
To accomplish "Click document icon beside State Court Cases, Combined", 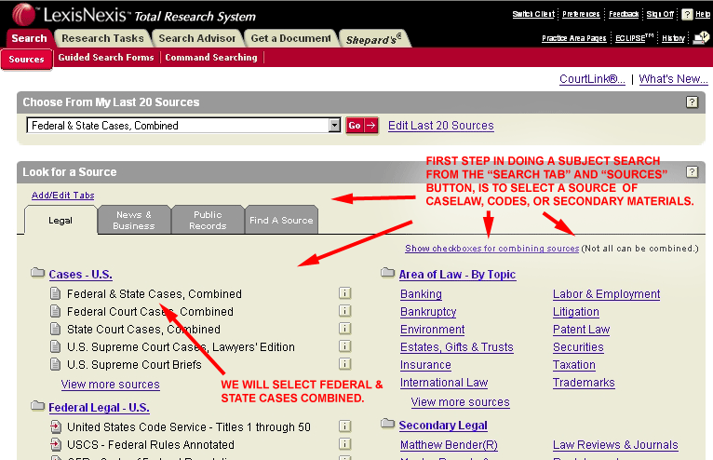I will [55, 329].
